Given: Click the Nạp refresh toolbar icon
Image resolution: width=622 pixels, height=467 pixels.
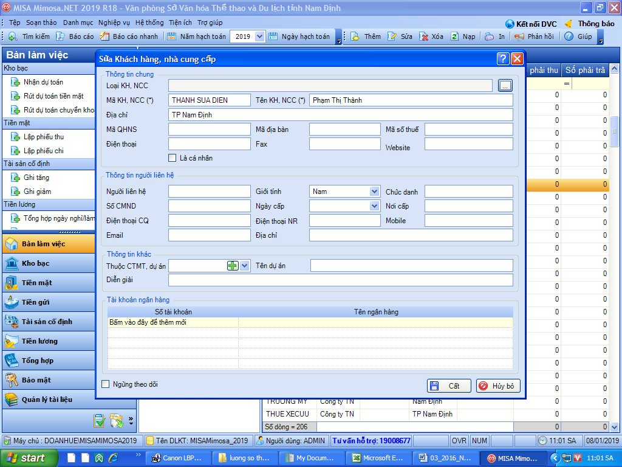Looking at the screenshot, I should (455, 36).
